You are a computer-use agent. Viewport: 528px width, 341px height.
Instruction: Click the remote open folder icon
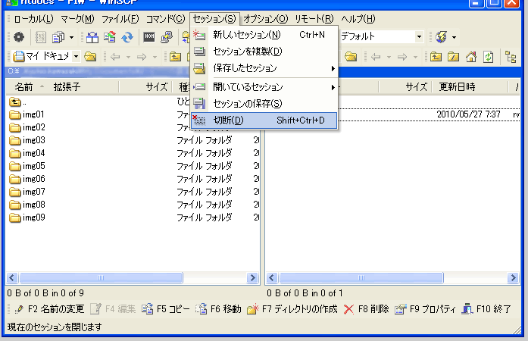pos(351,57)
